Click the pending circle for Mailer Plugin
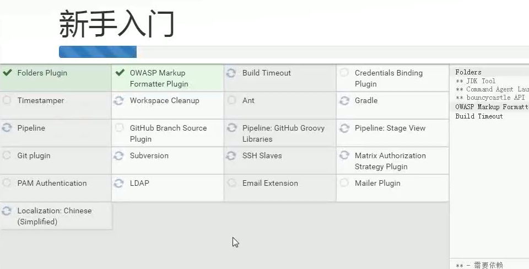 (x=344, y=183)
